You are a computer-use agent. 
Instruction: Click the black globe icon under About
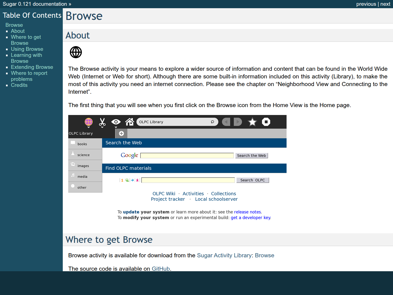click(76, 52)
